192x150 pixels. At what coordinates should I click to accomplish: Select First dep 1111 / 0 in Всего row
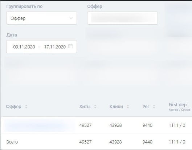(x=177, y=142)
